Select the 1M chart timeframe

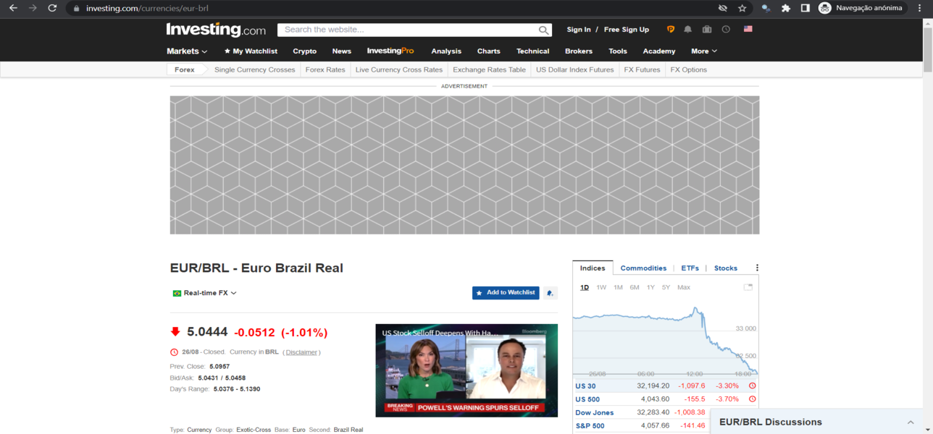pyautogui.click(x=618, y=288)
